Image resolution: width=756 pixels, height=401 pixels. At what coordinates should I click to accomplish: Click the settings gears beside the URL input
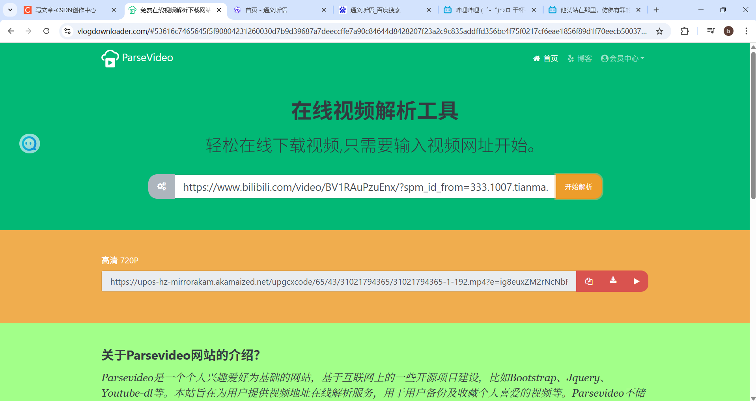pyautogui.click(x=162, y=187)
